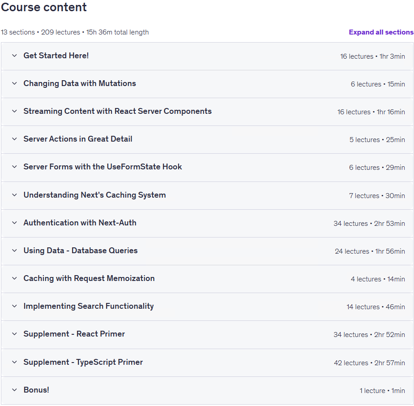
Task: Select Streaming Content with React Server Components title
Action: pos(118,111)
